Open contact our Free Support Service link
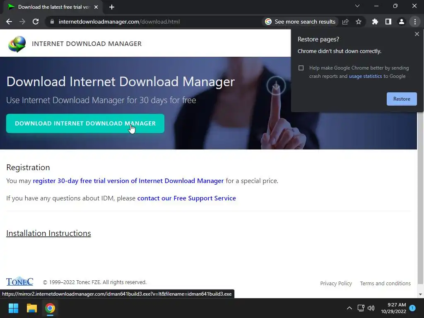424x318 pixels. point(187,198)
